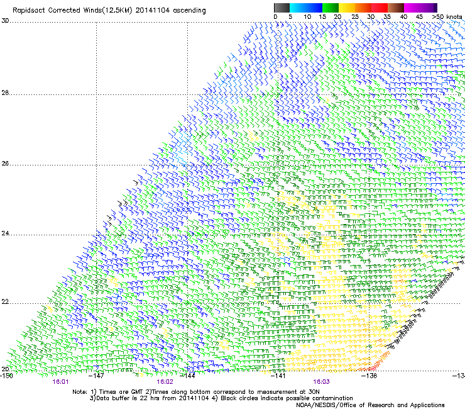Click the latitude label 20
This screenshot has height=409, width=465.
tap(5, 369)
